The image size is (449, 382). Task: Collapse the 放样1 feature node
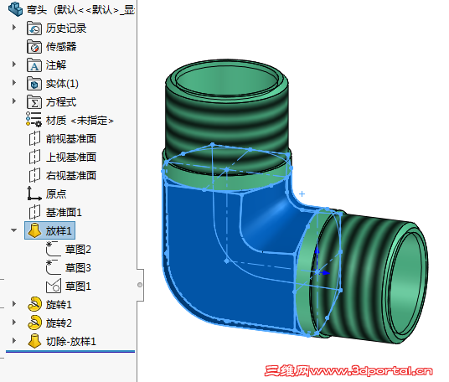point(13,230)
